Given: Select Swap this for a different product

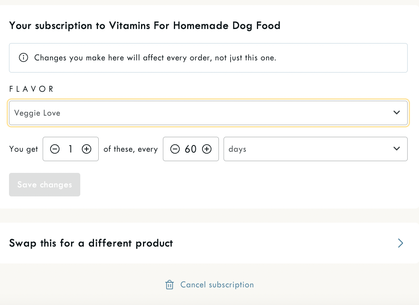Looking at the screenshot, I should coord(91,243).
